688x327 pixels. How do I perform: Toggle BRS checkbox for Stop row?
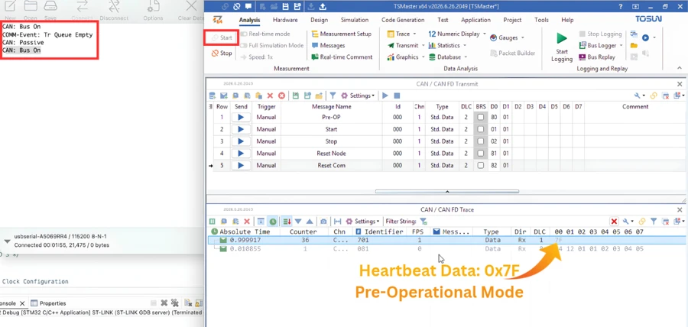(x=481, y=141)
